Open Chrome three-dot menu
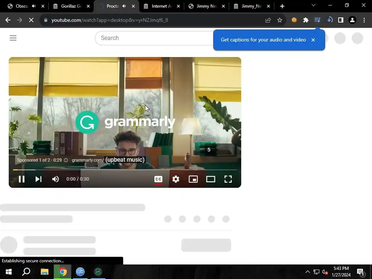The image size is (372, 279). 364,20
